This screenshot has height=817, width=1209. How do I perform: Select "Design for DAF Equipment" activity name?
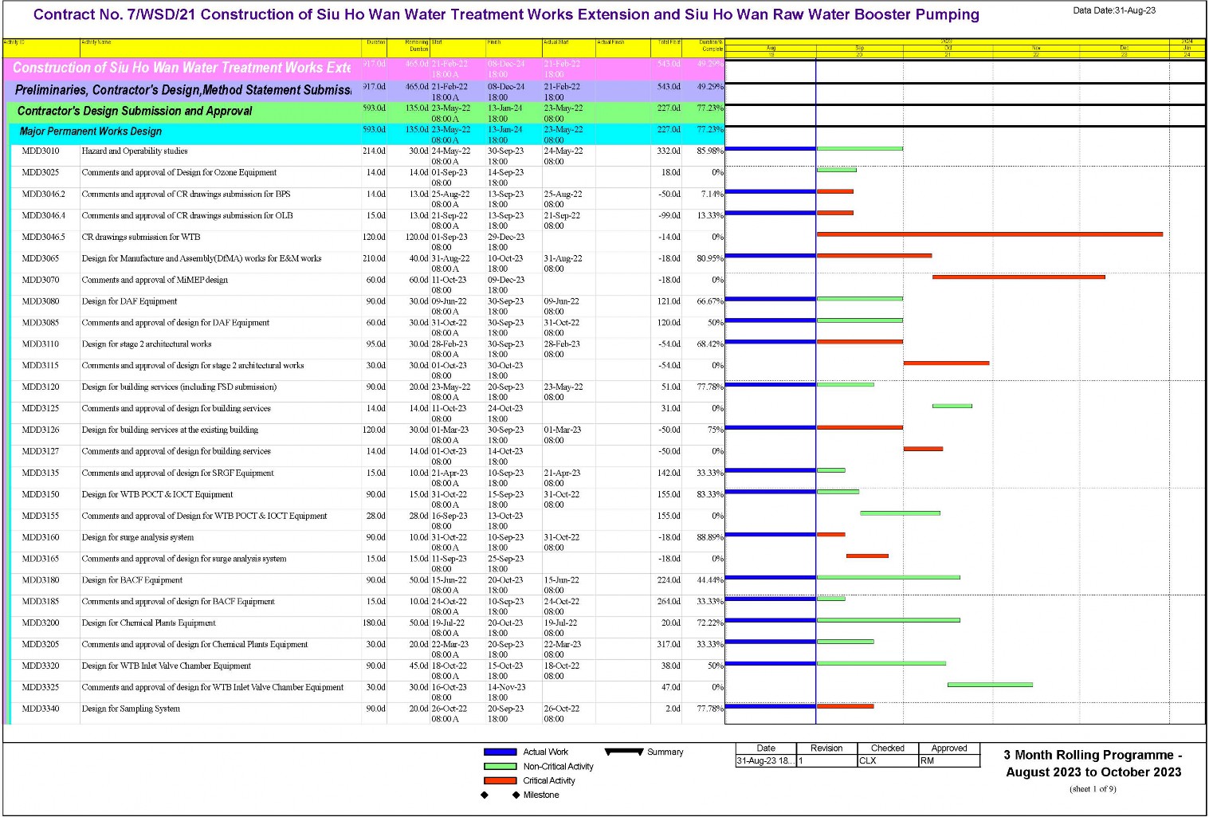pos(129,302)
